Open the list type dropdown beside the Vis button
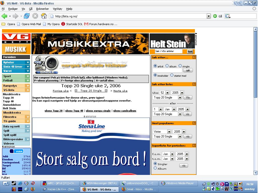Image resolution: width=258 pixels, height=193 pixels. tap(167, 98)
